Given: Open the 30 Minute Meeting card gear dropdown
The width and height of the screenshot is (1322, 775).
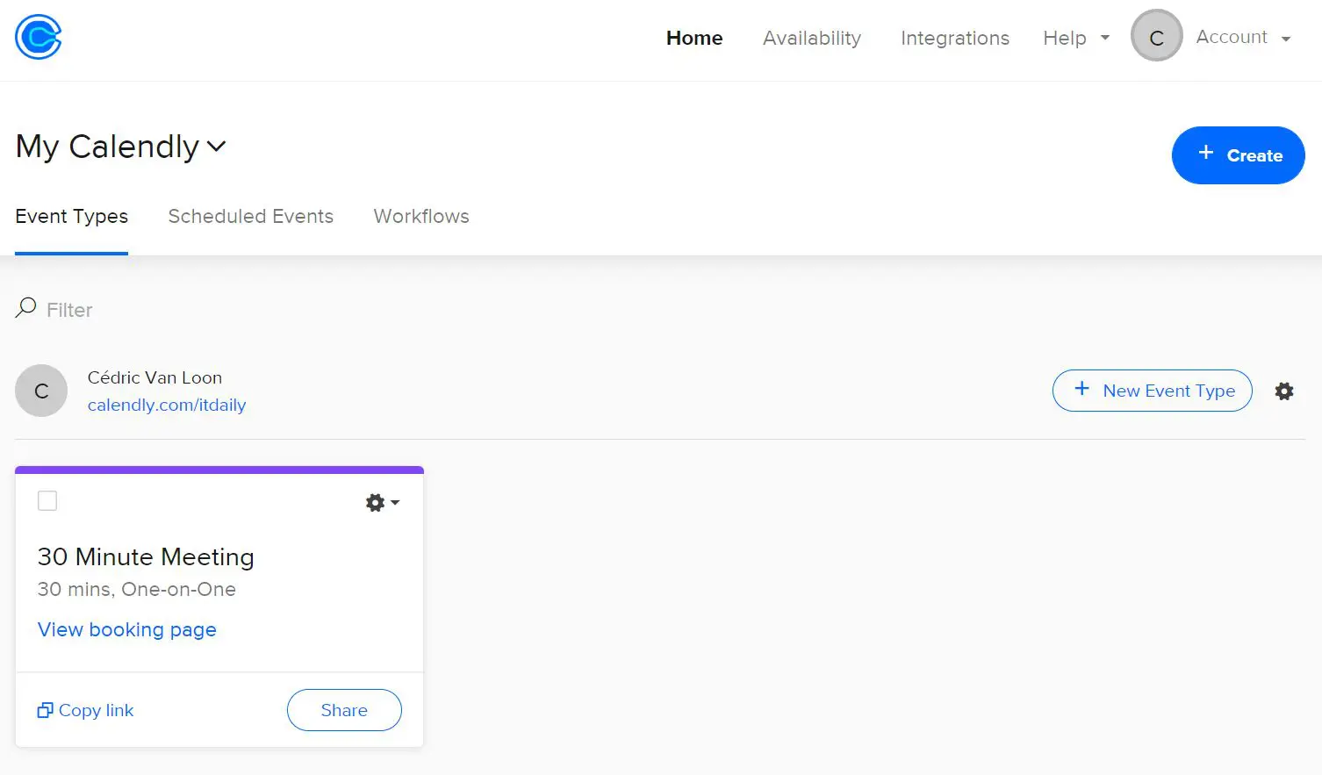Looking at the screenshot, I should pos(382,502).
